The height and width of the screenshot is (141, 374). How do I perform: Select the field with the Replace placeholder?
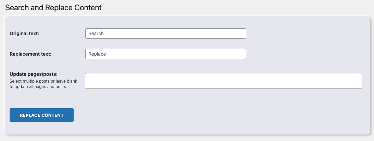tap(165, 54)
